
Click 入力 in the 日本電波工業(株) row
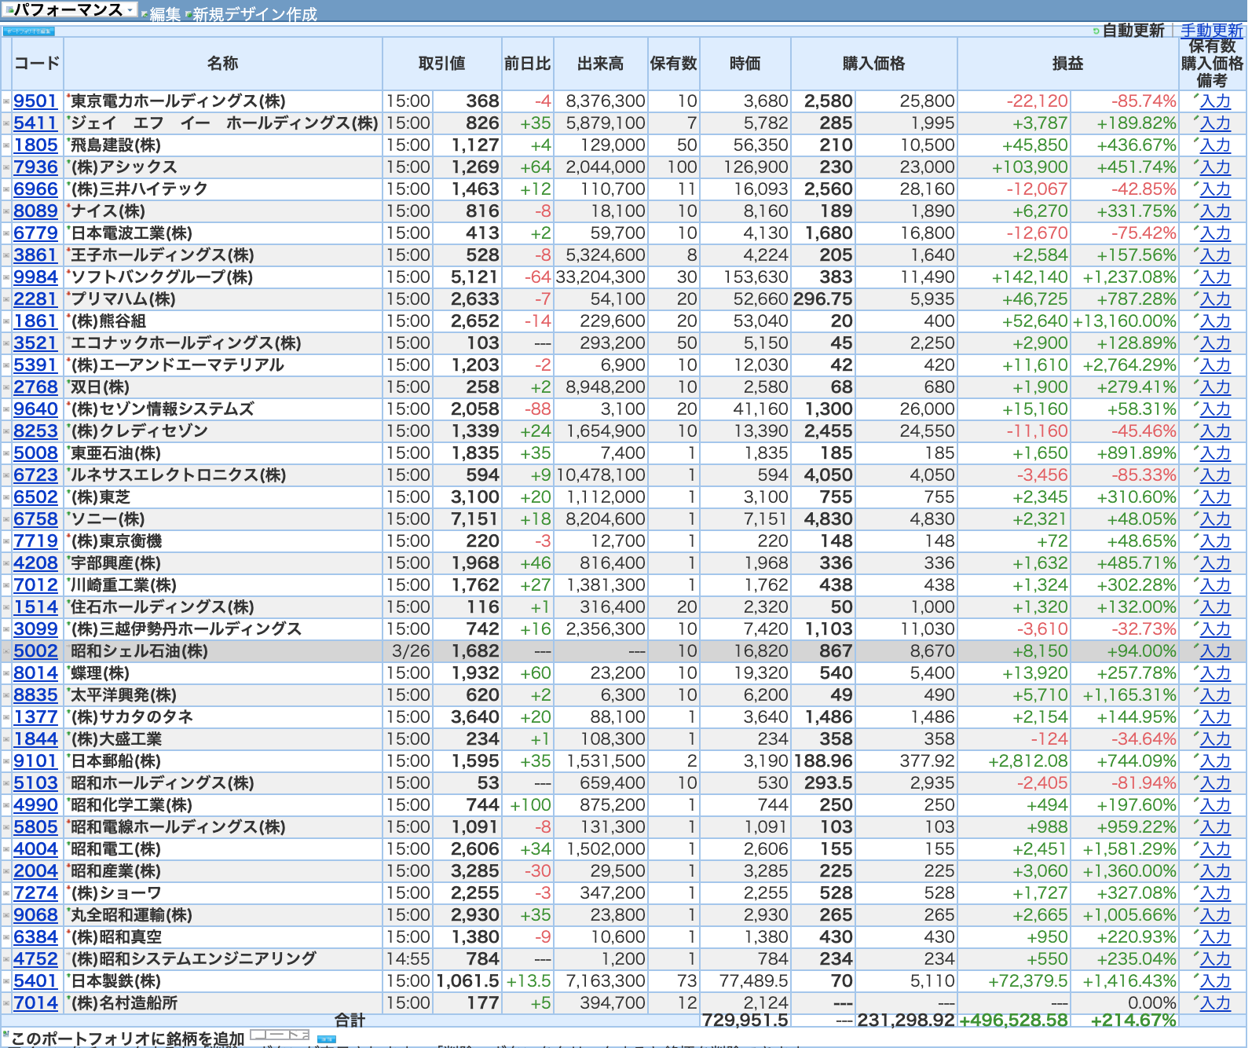click(x=1215, y=233)
